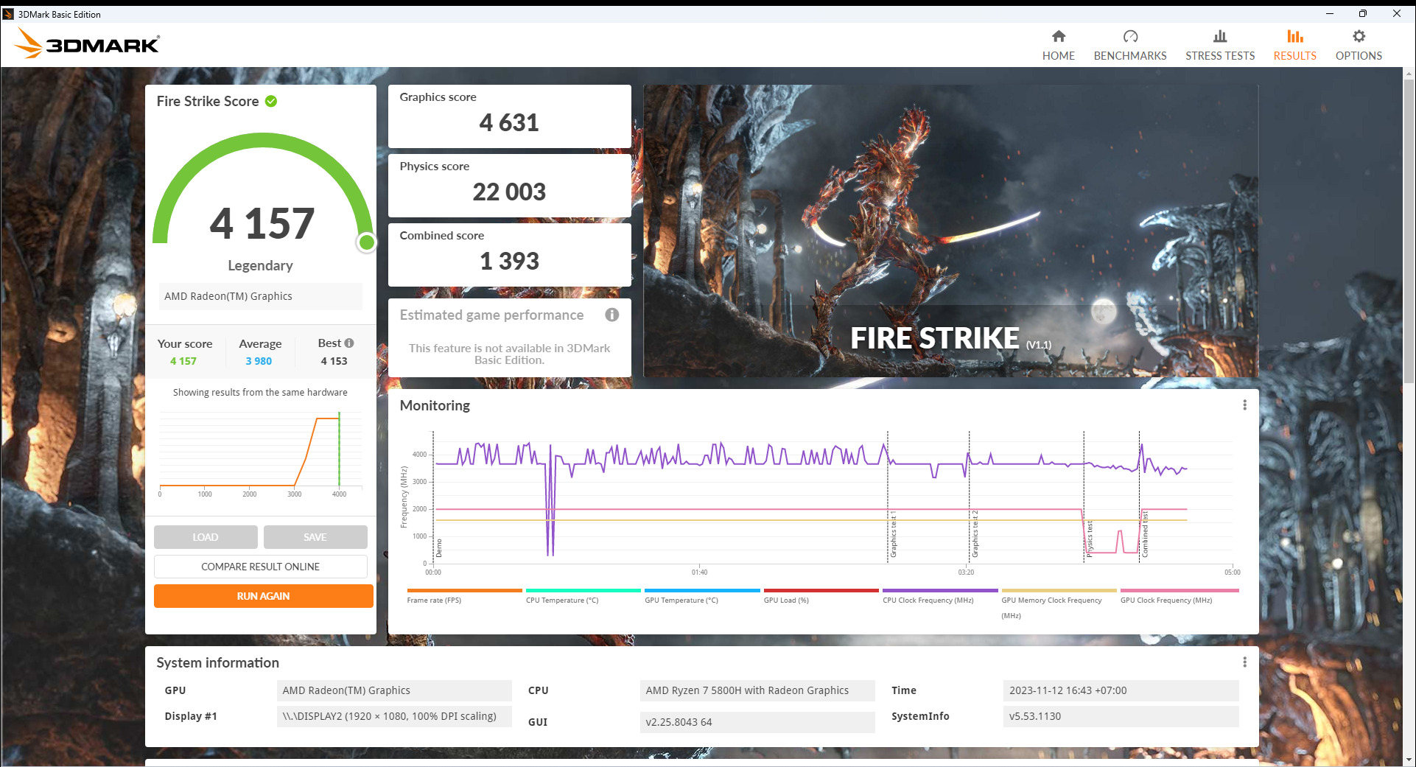Click the green validation checkmark beside Fire Strike Score

(271, 101)
